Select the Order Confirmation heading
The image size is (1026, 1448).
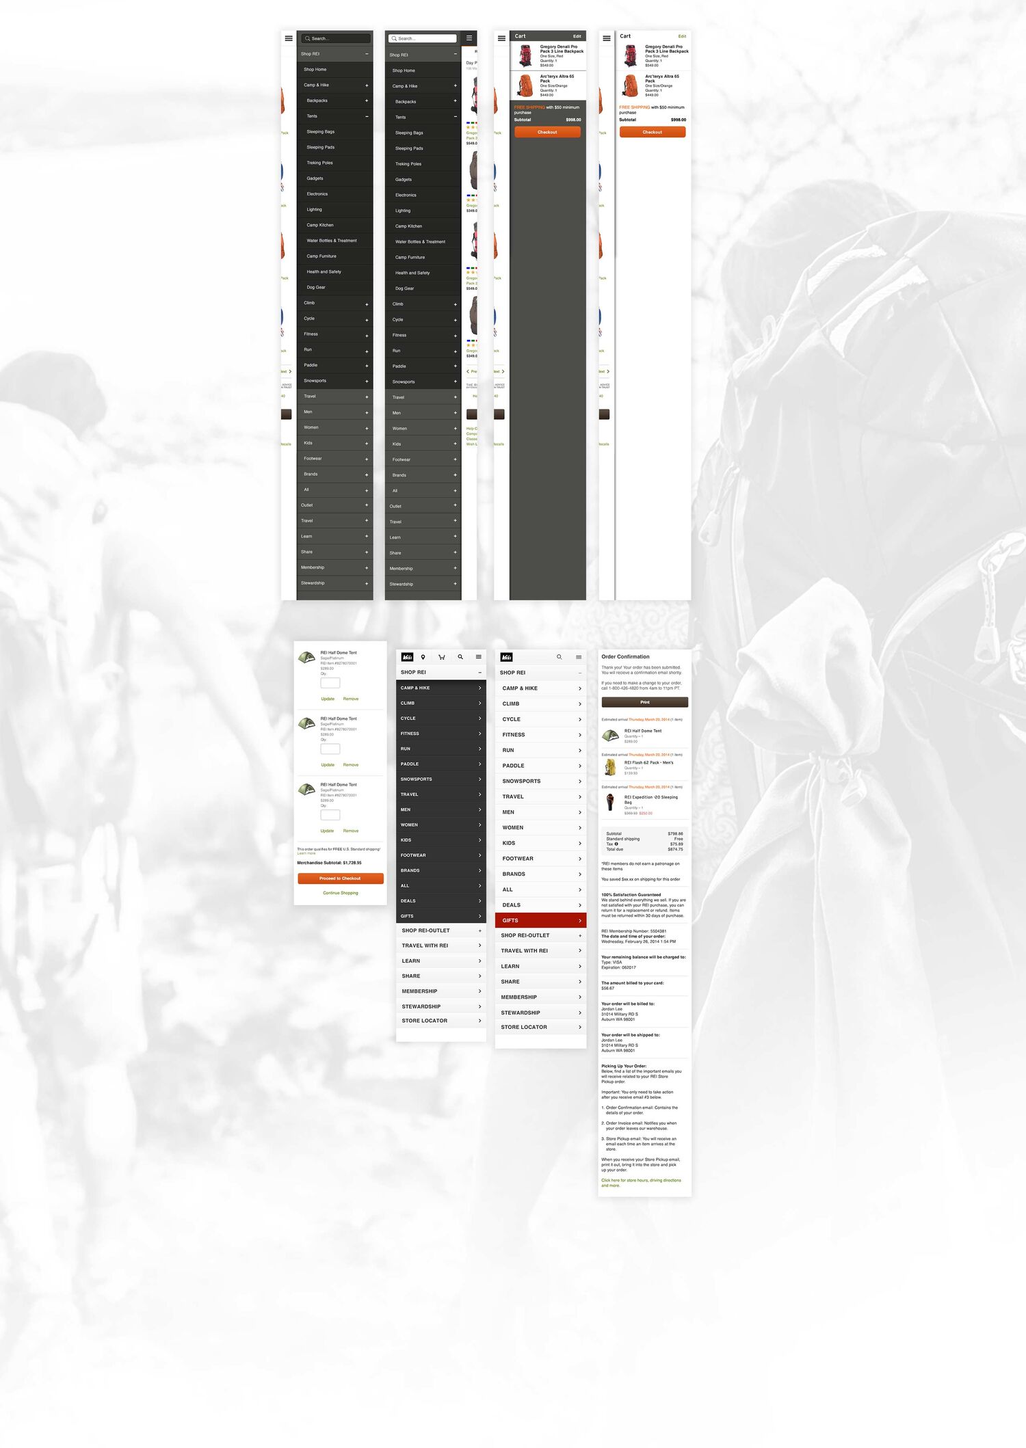(x=625, y=657)
